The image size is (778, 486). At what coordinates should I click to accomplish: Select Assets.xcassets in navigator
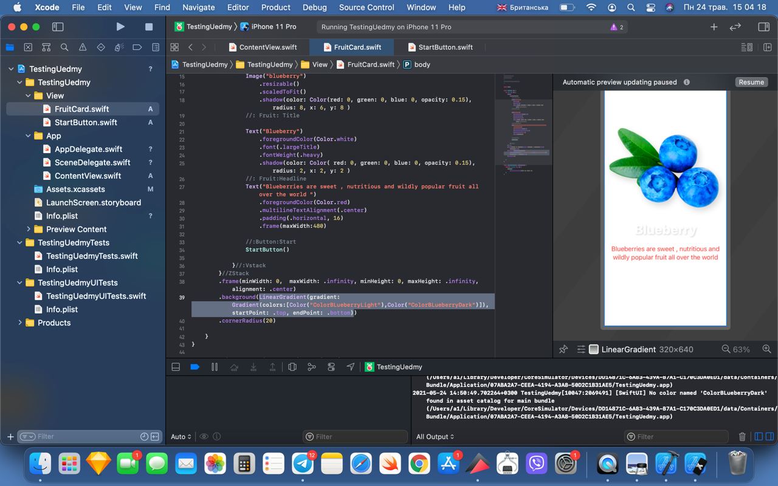75,189
